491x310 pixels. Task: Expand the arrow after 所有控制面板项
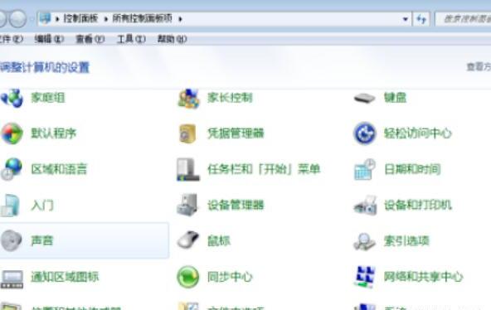click(x=180, y=19)
